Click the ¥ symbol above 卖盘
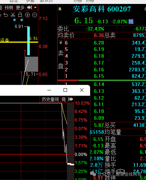 [61, 42]
